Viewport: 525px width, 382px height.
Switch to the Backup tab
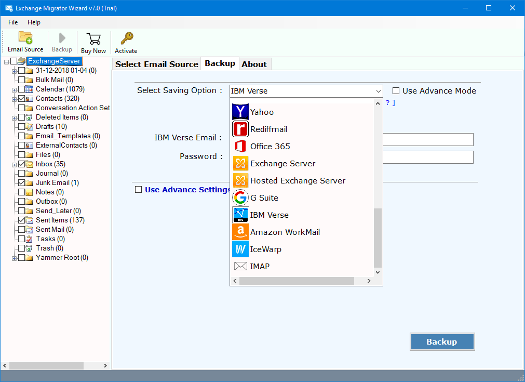pos(220,63)
